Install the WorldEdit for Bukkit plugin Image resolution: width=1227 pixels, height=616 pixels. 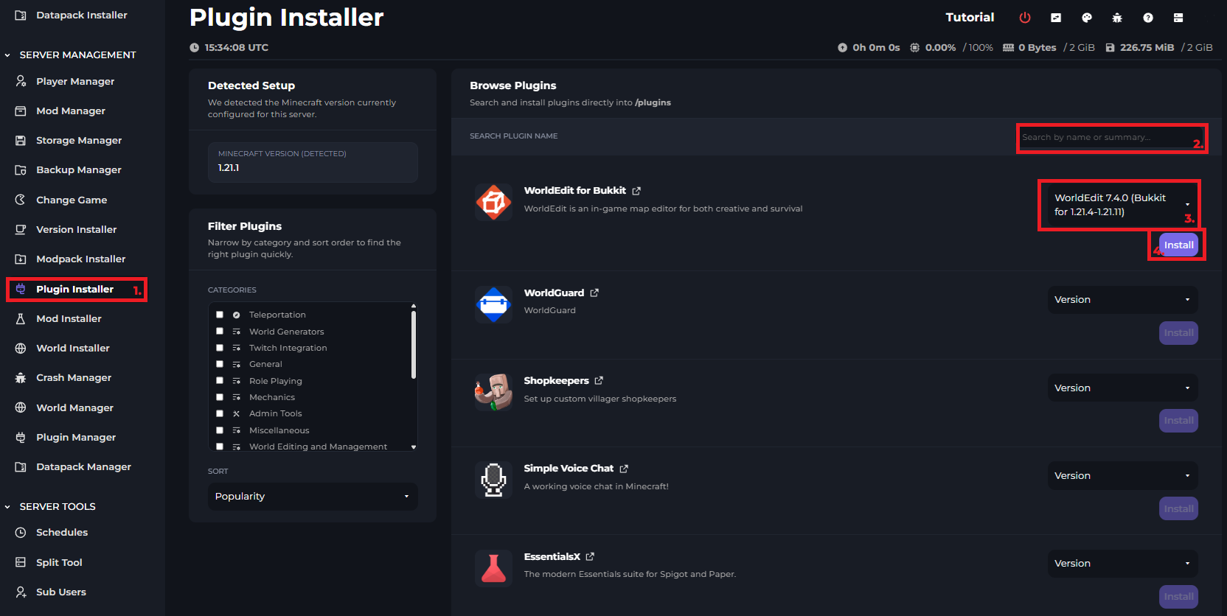tap(1178, 245)
